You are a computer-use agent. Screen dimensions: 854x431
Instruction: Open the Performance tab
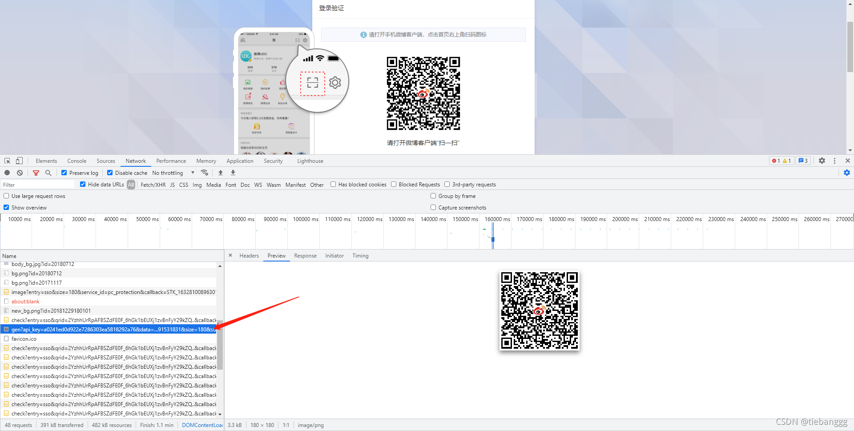(171, 161)
